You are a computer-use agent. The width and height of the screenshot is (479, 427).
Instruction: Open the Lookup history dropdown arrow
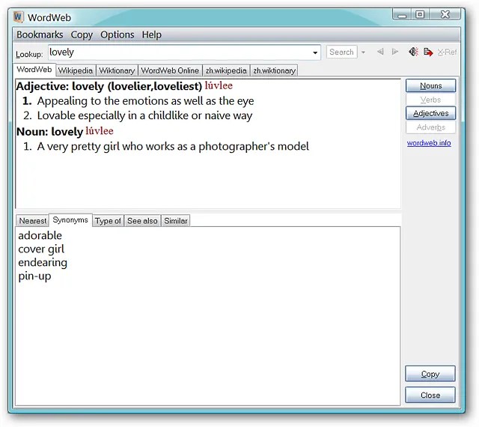[315, 52]
